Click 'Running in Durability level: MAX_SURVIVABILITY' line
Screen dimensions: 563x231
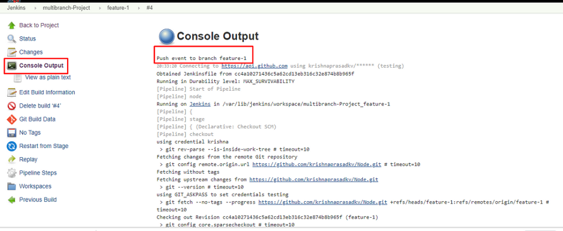point(225,81)
